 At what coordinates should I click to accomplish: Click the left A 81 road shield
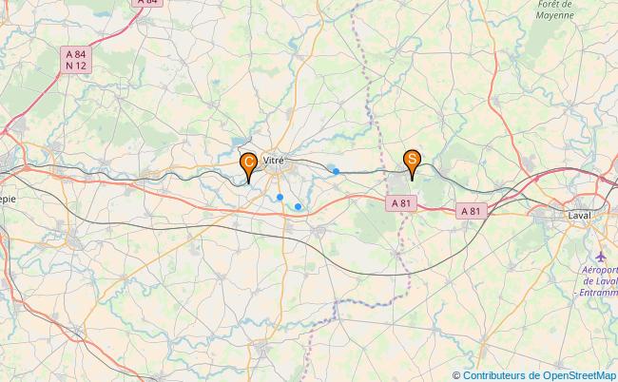401,203
